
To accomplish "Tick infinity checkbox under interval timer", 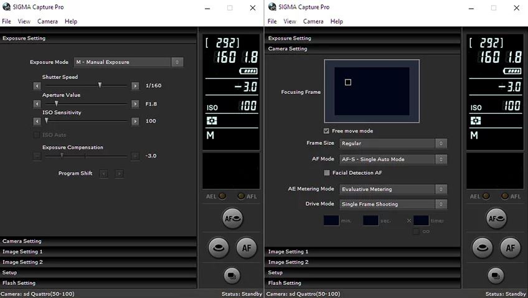I will tap(416, 231).
